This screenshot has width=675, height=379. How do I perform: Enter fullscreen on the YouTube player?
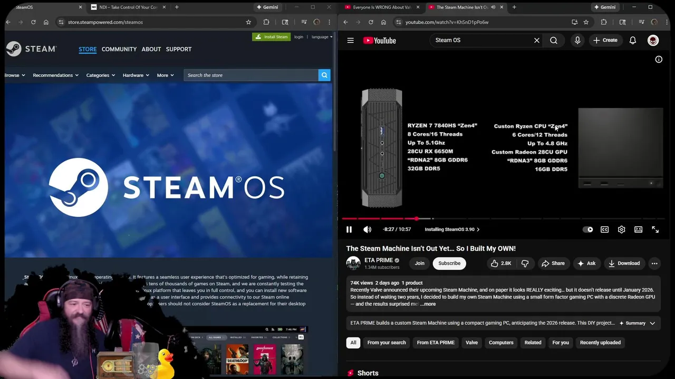pos(655,230)
